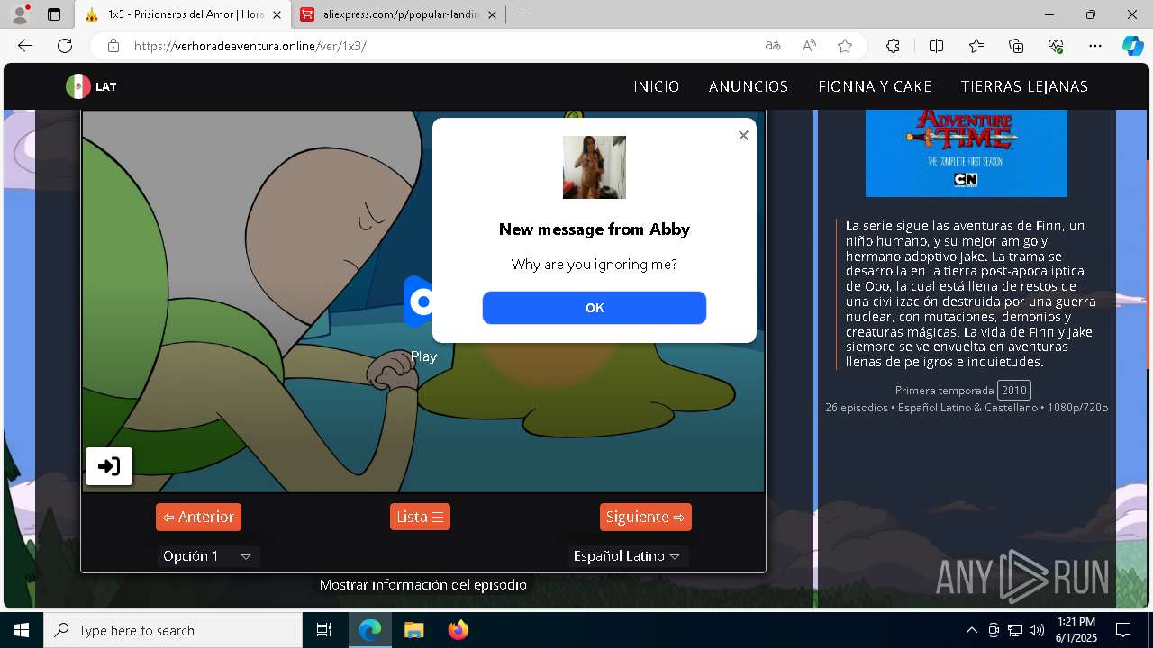Open TIERRAS LEJANAS section
This screenshot has width=1153, height=648.
click(1024, 86)
